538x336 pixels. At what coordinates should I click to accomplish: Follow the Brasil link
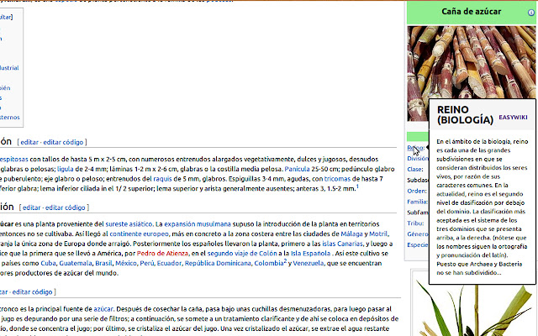(x=103, y=263)
